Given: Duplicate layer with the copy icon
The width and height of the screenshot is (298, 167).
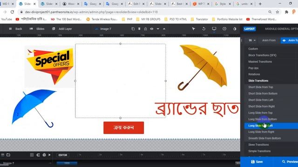Looking at the screenshot, I should point(133,29).
